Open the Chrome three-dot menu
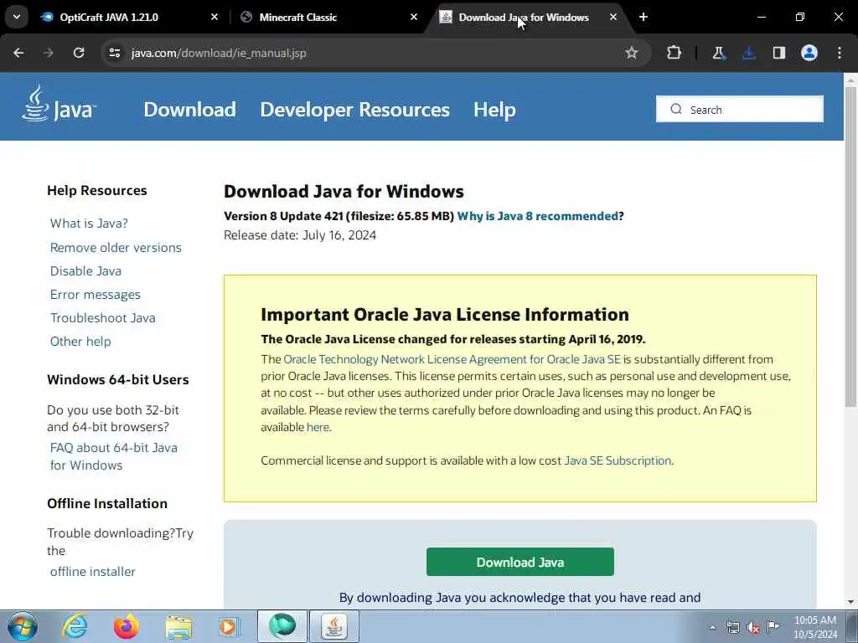Screen dimensions: 858x643 click(x=840, y=53)
